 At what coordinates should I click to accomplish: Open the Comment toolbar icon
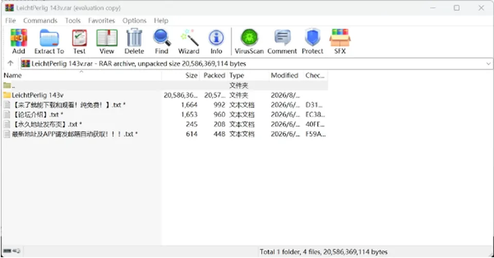(x=283, y=38)
